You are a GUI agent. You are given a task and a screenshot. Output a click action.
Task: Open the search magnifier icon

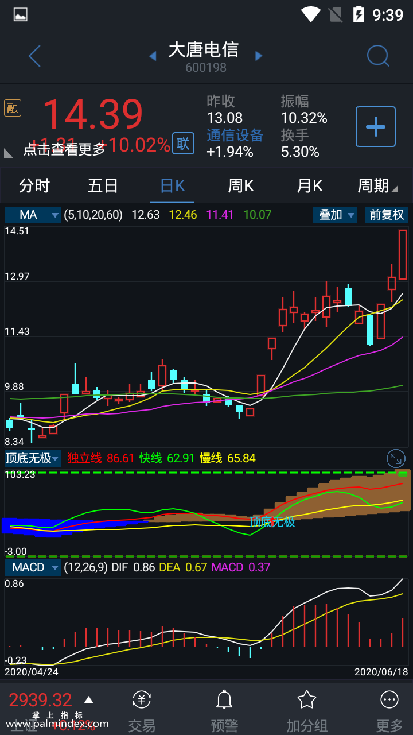(x=378, y=56)
